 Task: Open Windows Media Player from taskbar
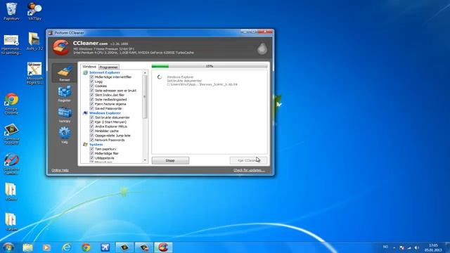46,247
